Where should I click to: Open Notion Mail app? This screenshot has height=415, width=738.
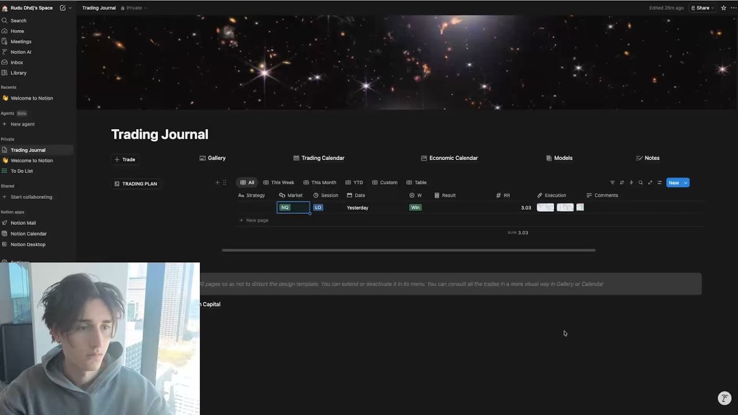[23, 223]
